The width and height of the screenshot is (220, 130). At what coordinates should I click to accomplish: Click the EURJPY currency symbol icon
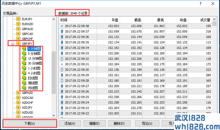click(18, 19)
